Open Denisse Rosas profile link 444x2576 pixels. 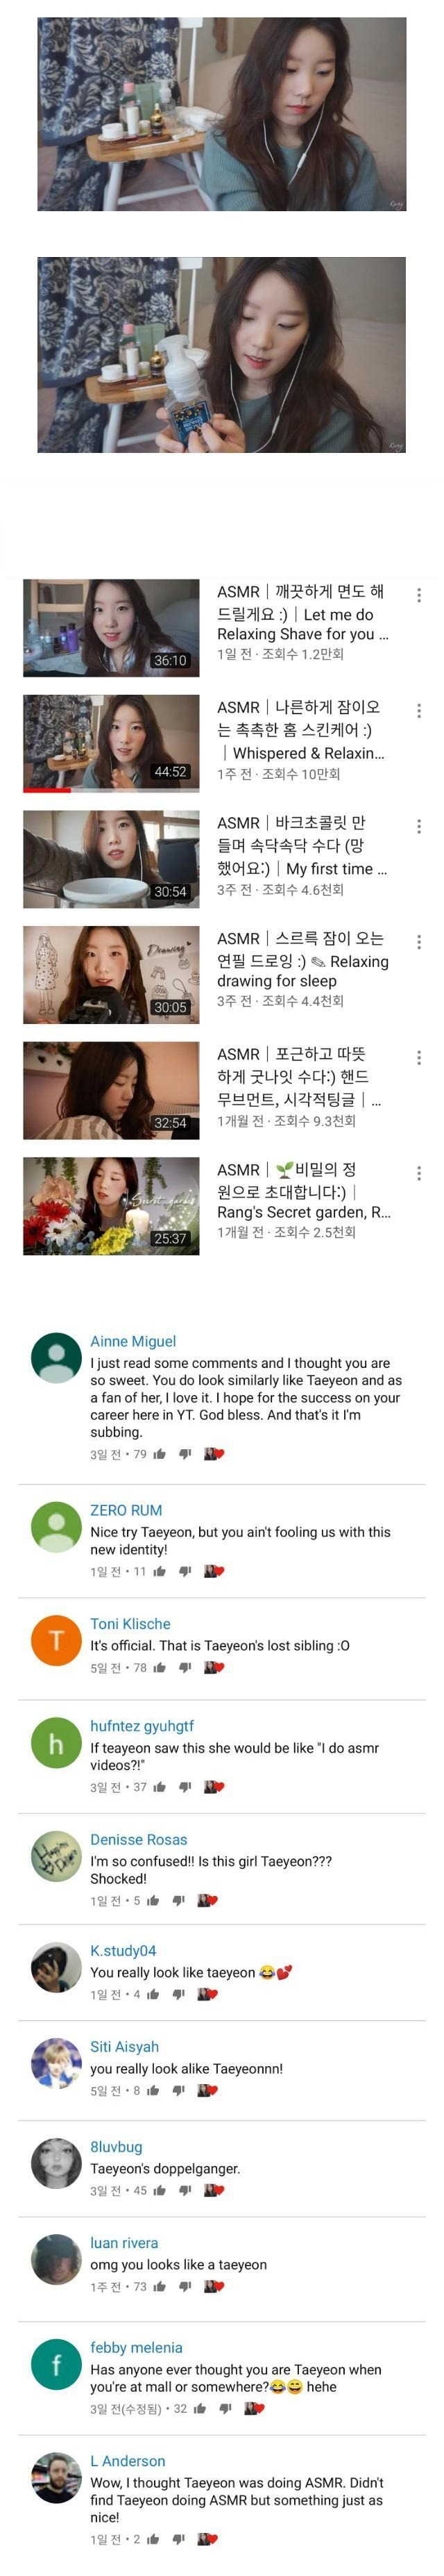(x=139, y=1839)
